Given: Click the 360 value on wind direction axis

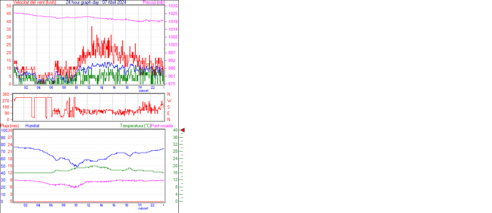Looking at the screenshot, I should (x=6, y=94).
